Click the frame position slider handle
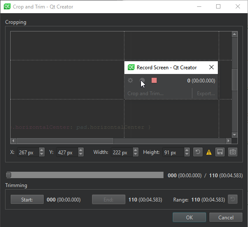The height and width of the screenshot is (227, 248). [8, 175]
